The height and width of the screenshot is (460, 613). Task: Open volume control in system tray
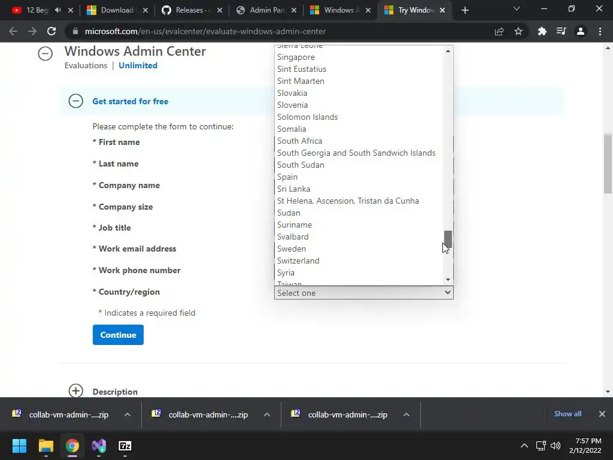[x=555, y=446]
